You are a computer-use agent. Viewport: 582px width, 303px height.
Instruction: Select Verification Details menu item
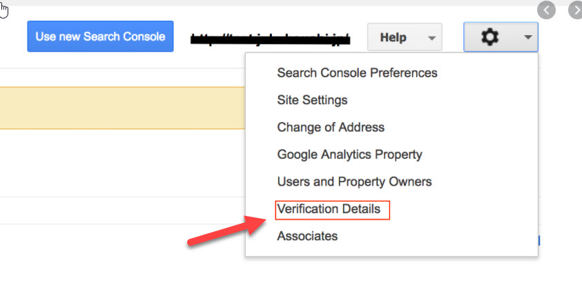329,209
